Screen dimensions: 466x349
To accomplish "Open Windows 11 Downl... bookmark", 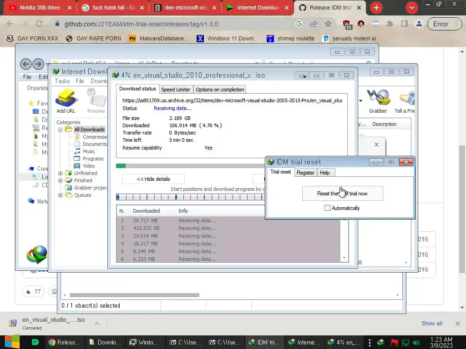I will [228, 38].
